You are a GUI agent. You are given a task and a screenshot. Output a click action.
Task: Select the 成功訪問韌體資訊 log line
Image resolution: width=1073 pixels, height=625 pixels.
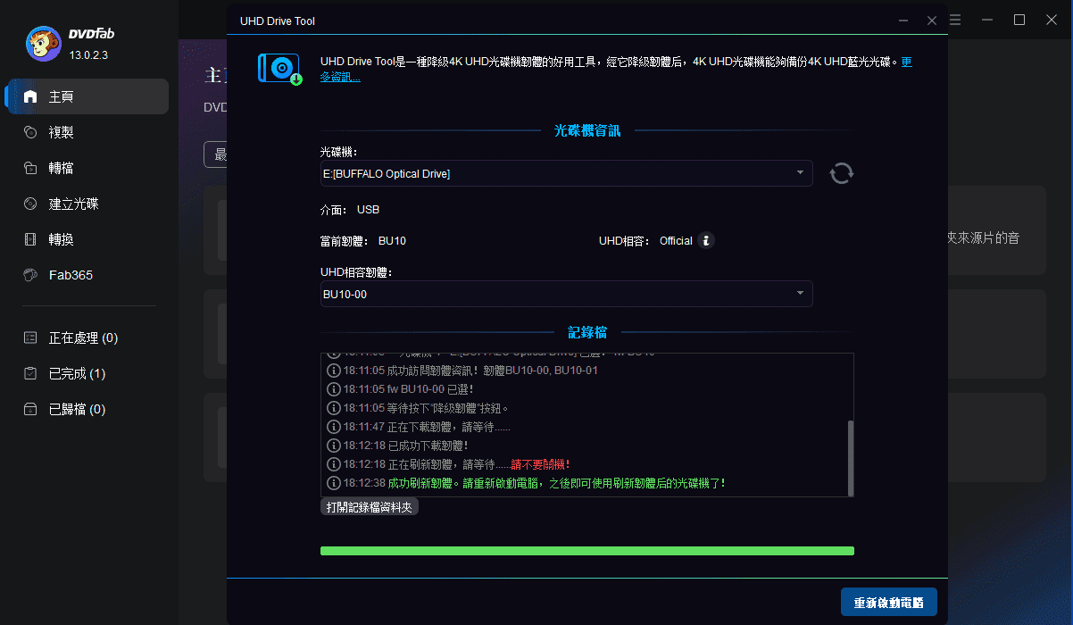point(463,371)
